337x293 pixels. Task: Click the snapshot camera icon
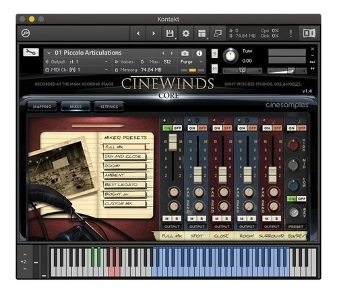pos(185,53)
